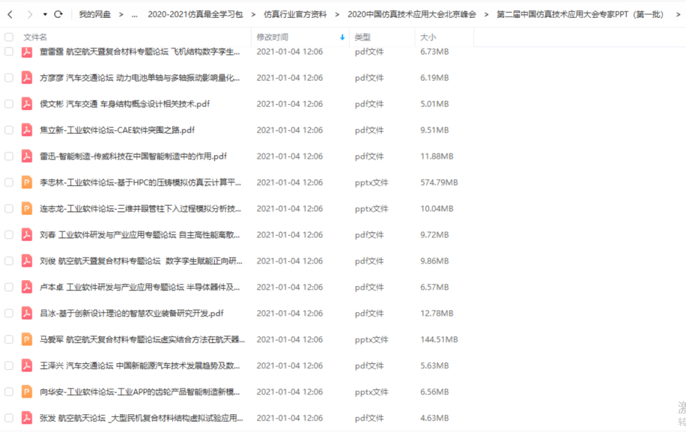The height and width of the screenshot is (432, 686).
Task: Check the box for 吕冰 file
Action: coord(9,313)
